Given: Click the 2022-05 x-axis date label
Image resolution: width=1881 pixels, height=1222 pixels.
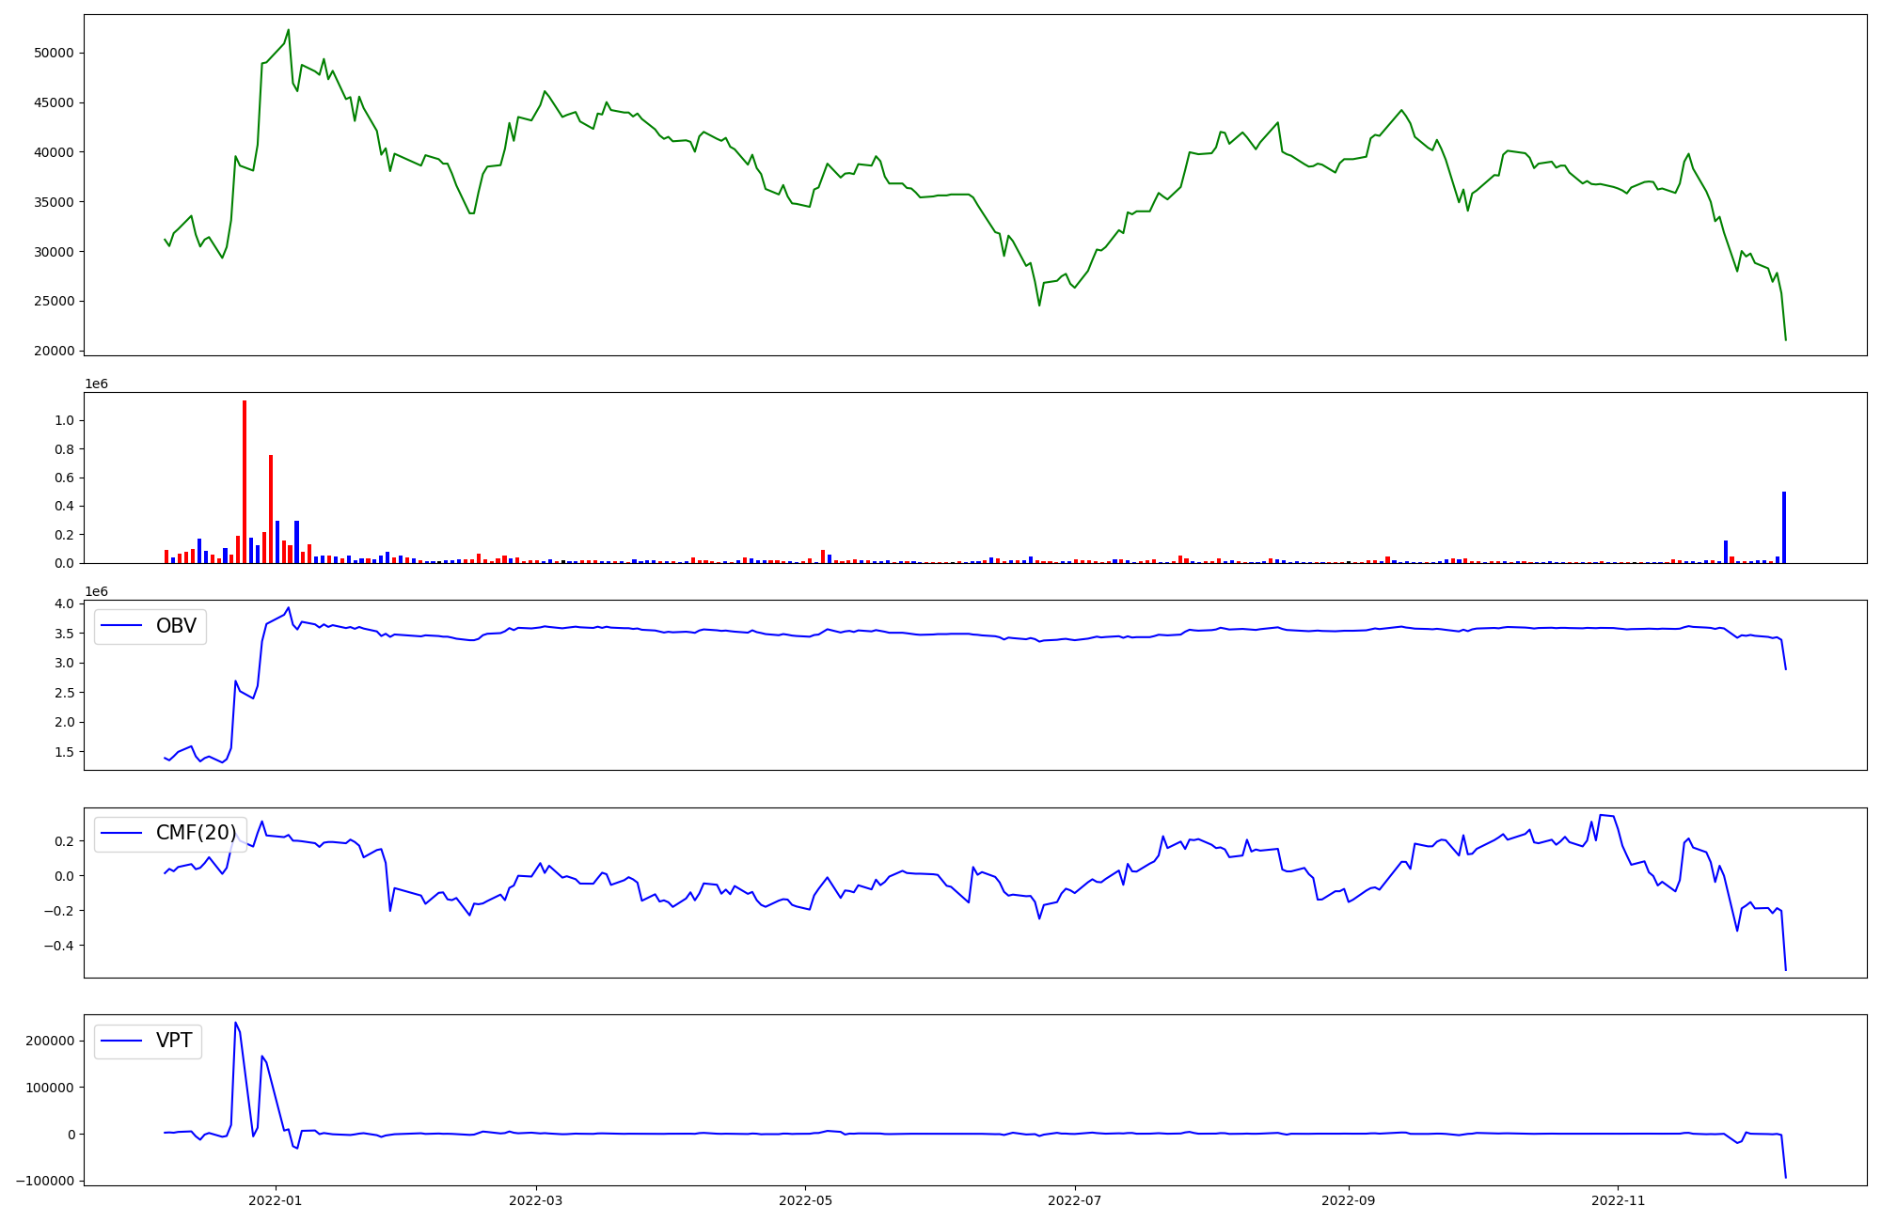Looking at the screenshot, I should (x=805, y=1200).
